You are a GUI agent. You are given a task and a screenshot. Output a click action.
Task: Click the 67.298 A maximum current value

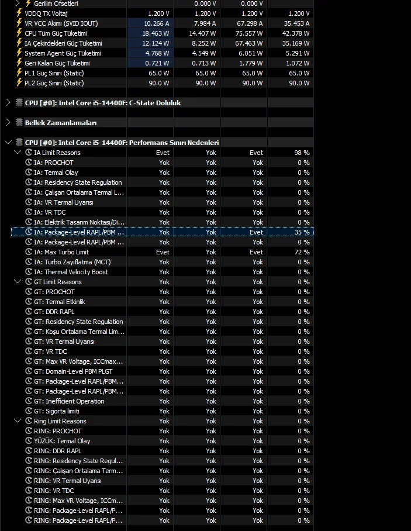click(x=249, y=23)
